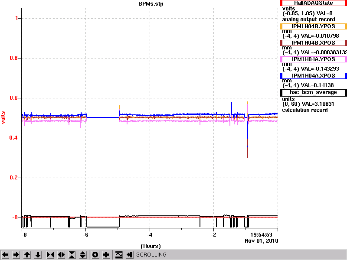This screenshot has height=260, width=347.
Task: Select the IPM1H04B.XPOS legend entry
Action: 313,42
